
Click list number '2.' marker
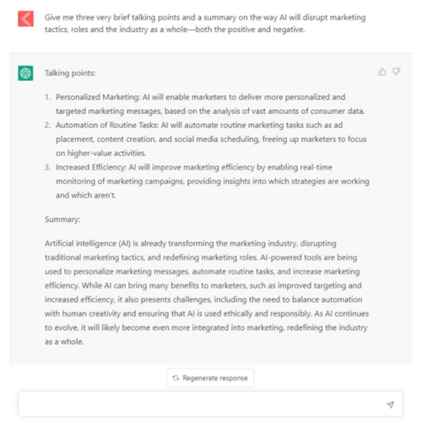48,125
